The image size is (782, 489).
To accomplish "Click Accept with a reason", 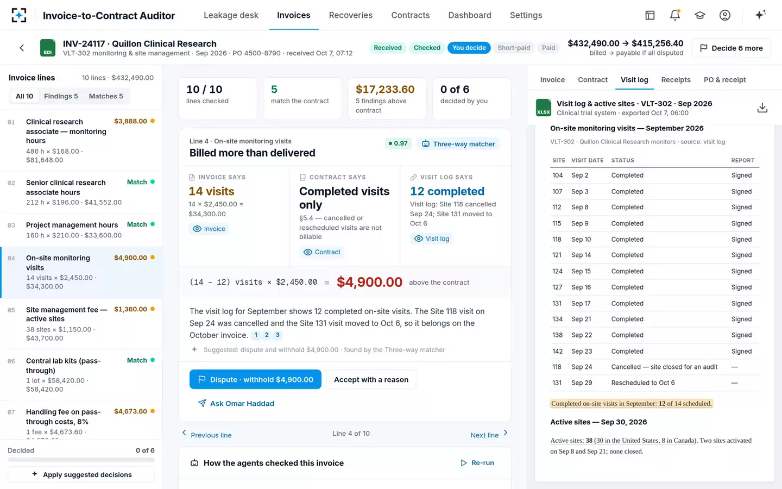I will tap(371, 379).
